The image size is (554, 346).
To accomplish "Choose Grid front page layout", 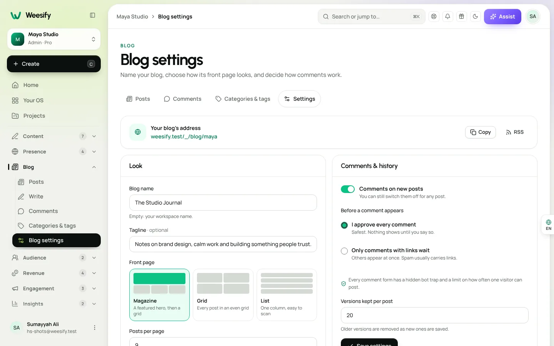I will point(223,295).
